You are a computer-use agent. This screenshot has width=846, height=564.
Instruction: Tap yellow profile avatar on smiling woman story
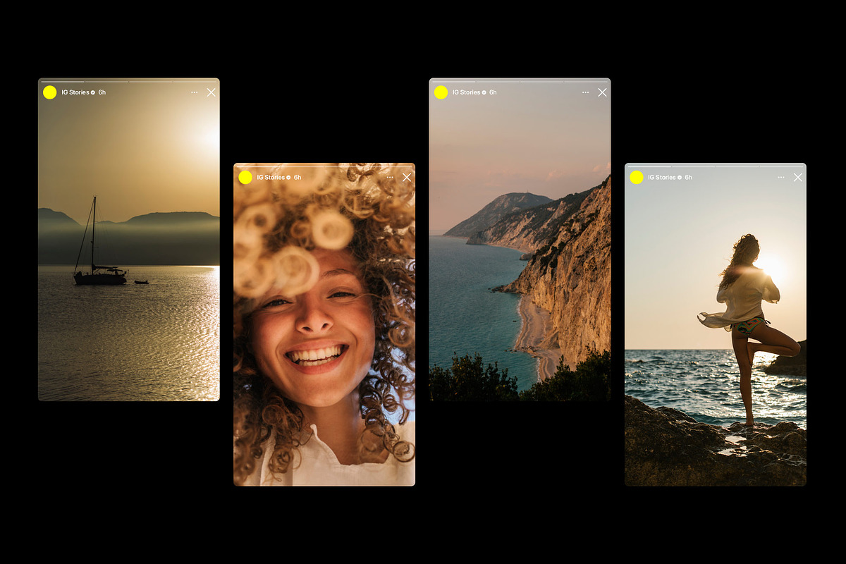pos(245,178)
